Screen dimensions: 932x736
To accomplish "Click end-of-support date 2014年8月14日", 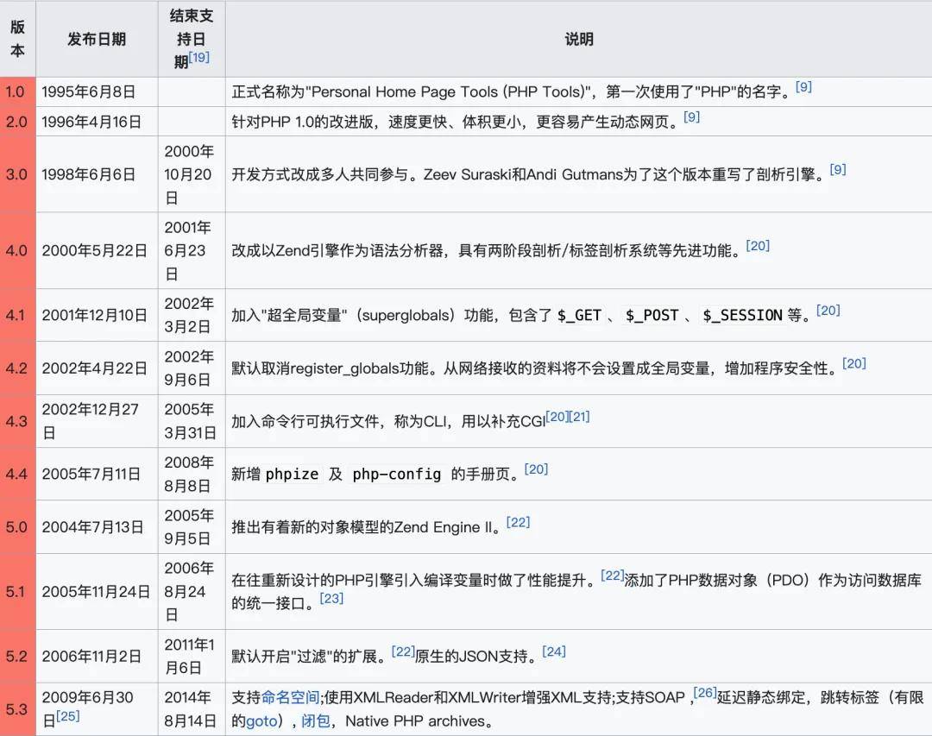I will coord(190,709).
